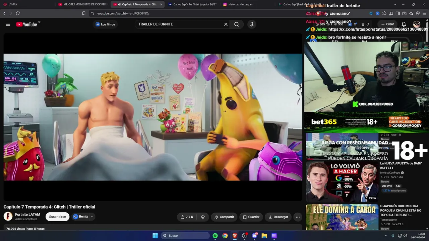Click the browser address bar URL
The width and height of the screenshot is (429, 241).
point(123,13)
